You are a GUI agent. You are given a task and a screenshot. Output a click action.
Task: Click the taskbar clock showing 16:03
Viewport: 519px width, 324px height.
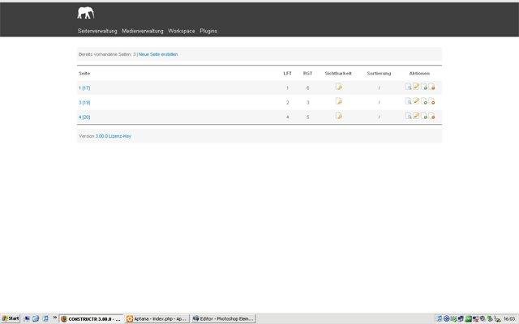click(509, 319)
